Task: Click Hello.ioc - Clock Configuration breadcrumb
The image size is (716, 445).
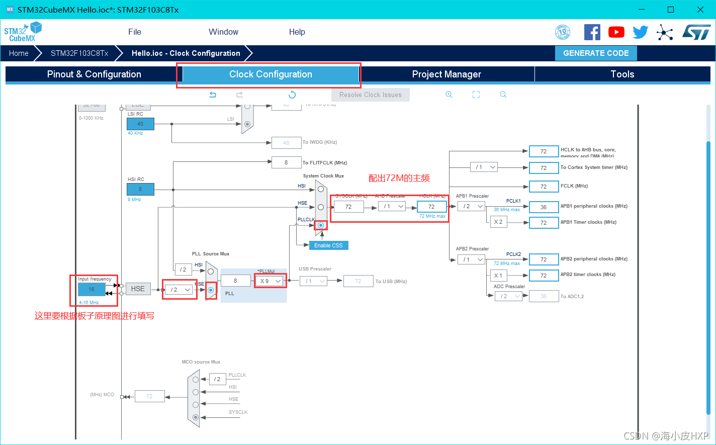Action: point(186,53)
